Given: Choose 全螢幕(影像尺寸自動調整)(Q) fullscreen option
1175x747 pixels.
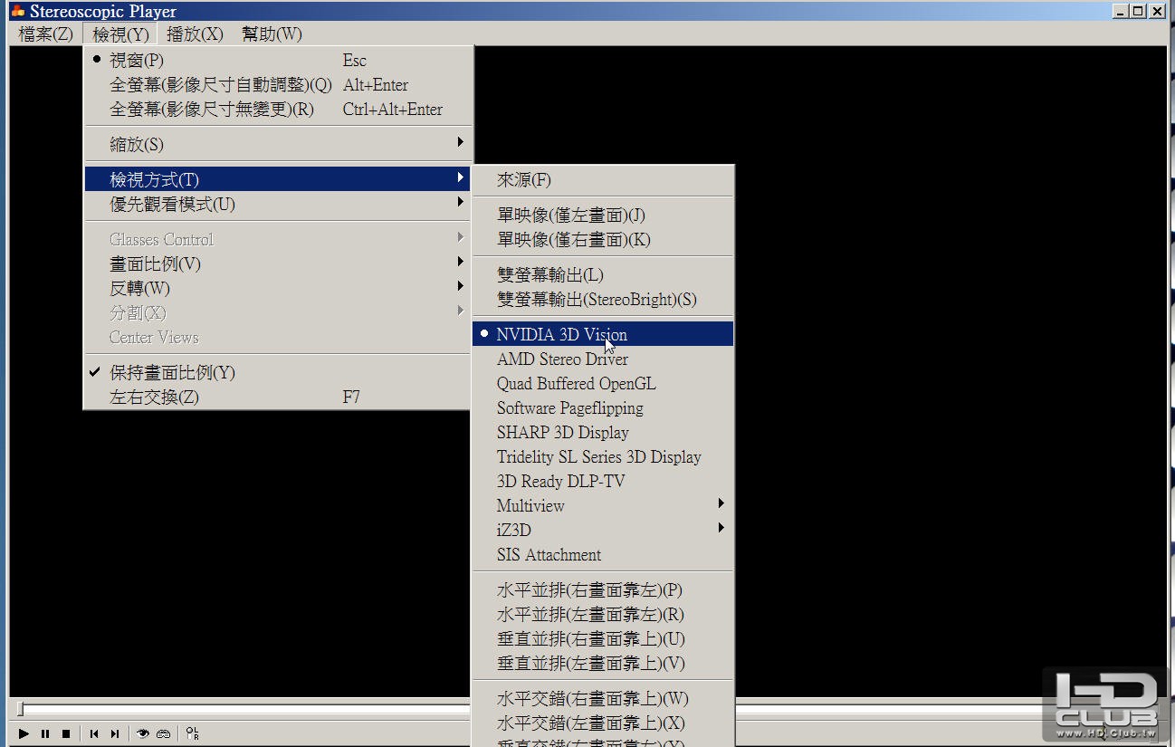Looking at the screenshot, I should point(278,85).
